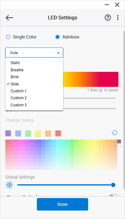
Task: Click the brightness sun icon
Action: click(x=9, y=185)
